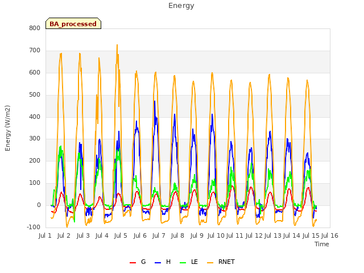Click the Jul 14 x-axis tick label
Screen dimensions: 364x273
point(292,235)
